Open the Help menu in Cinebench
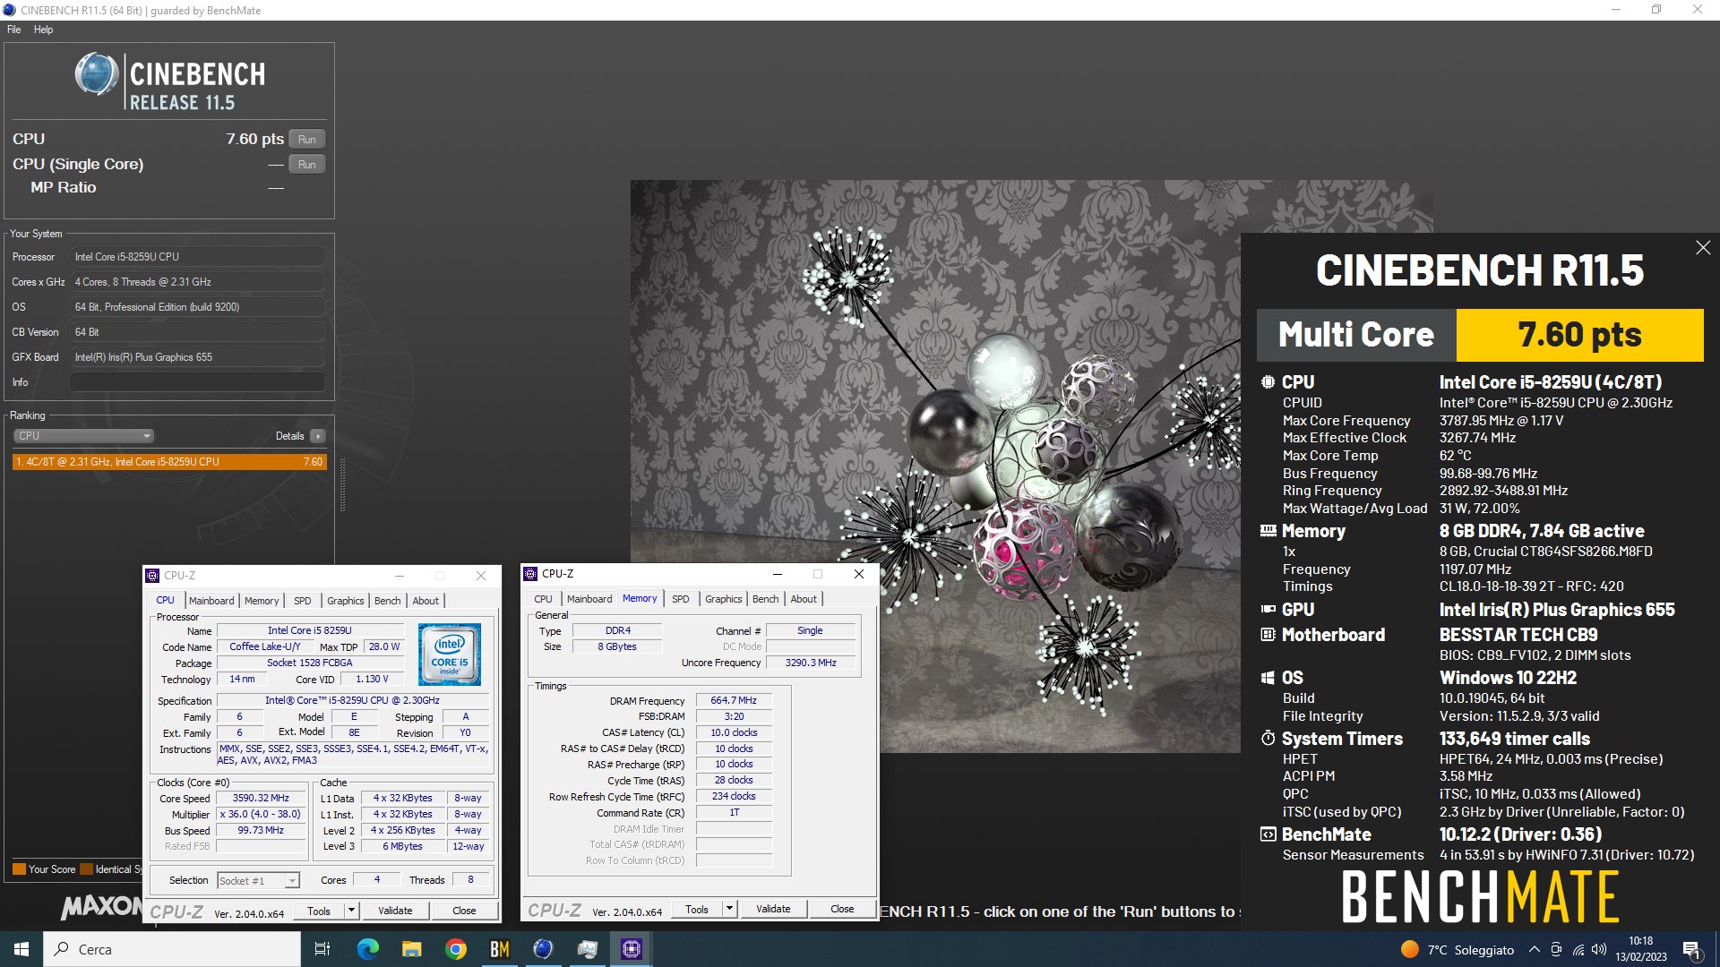The height and width of the screenshot is (967, 1720). click(43, 30)
